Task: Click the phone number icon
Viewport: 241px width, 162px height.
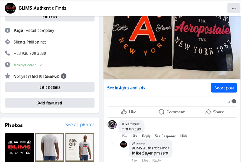Action: click(8, 53)
